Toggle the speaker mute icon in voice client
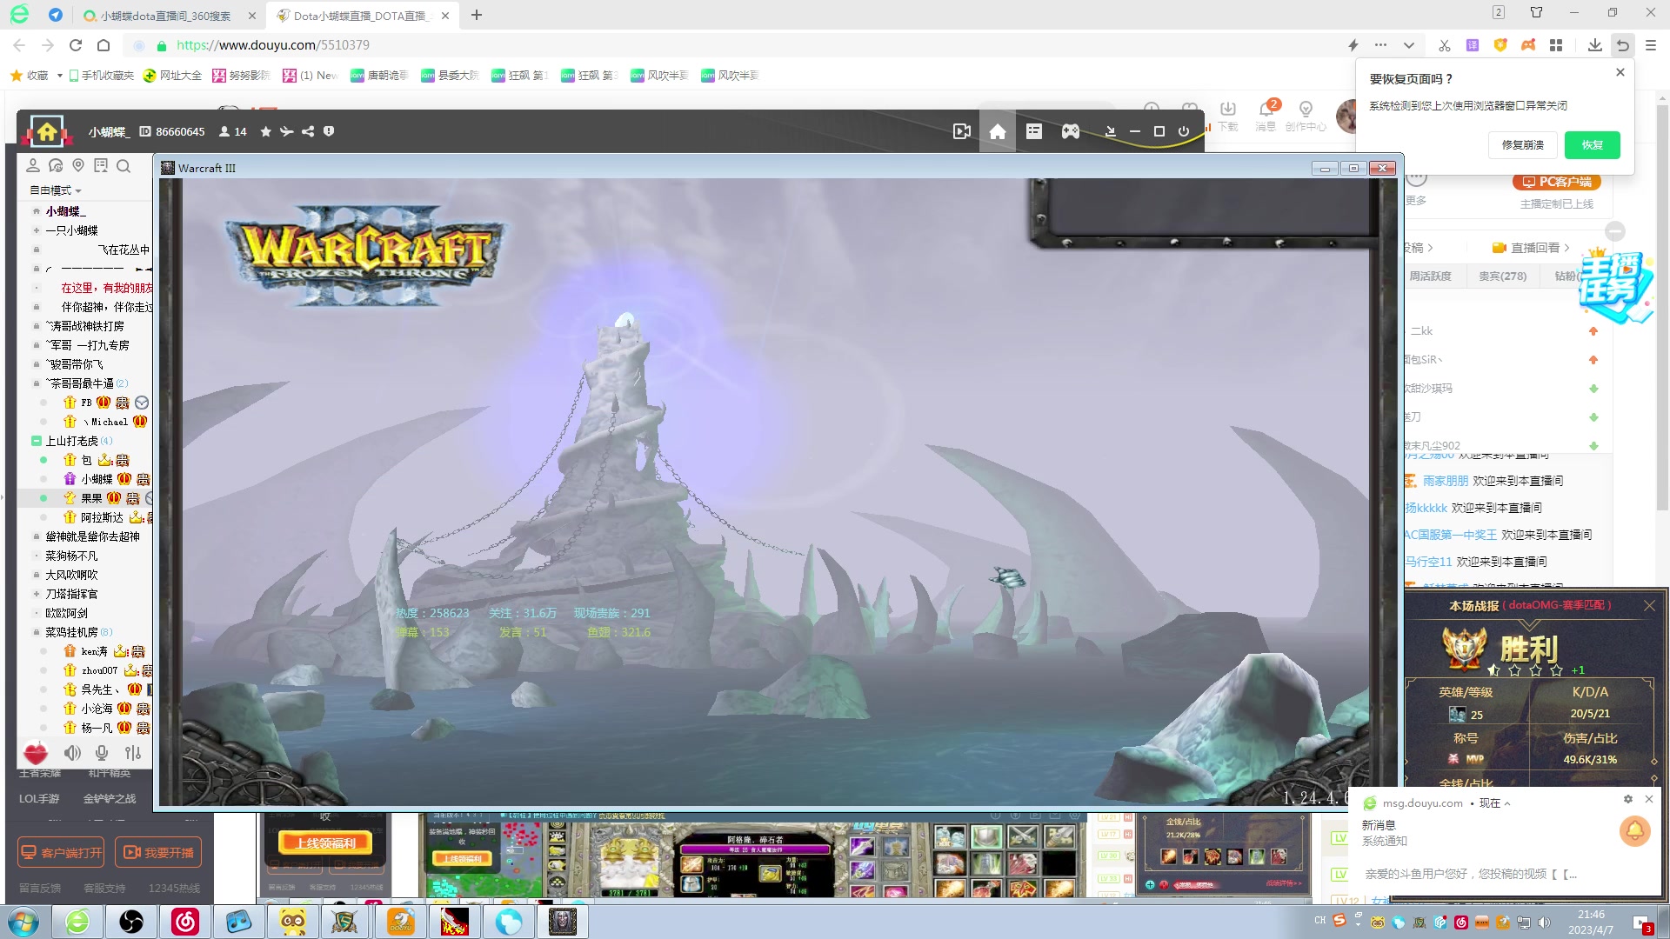Image resolution: width=1670 pixels, height=939 pixels. tap(72, 753)
